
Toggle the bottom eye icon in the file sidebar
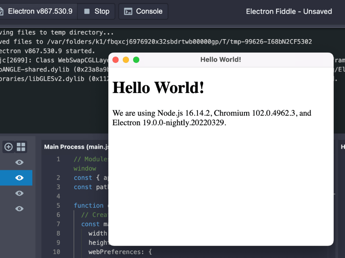pos(19,209)
